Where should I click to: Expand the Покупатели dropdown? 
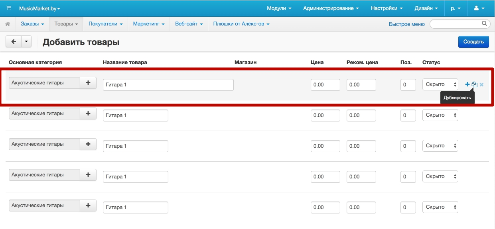[x=106, y=24]
